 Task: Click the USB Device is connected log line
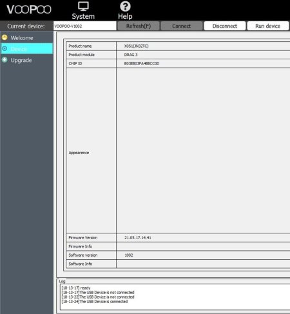[95, 302]
